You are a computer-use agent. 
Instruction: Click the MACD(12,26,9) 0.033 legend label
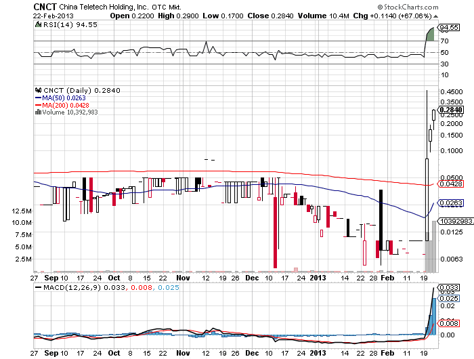click(84, 287)
